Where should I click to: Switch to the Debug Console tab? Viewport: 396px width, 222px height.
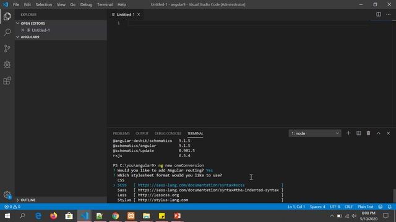coord(168,133)
